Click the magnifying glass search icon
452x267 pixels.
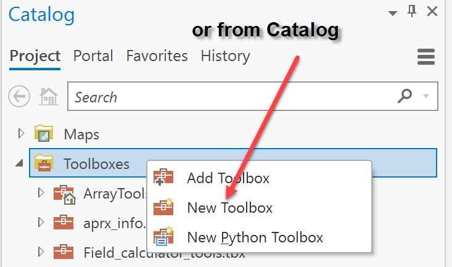pos(405,96)
